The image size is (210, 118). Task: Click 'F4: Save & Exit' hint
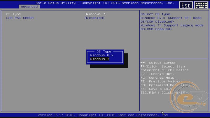156,89
